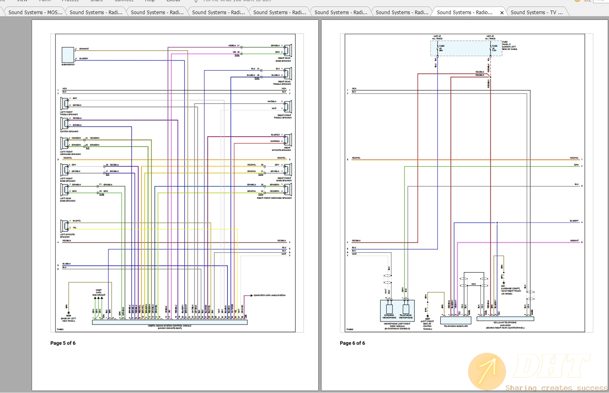Close the active Sound Systems - Radio... tab
This screenshot has height=393, width=609.
(x=502, y=13)
